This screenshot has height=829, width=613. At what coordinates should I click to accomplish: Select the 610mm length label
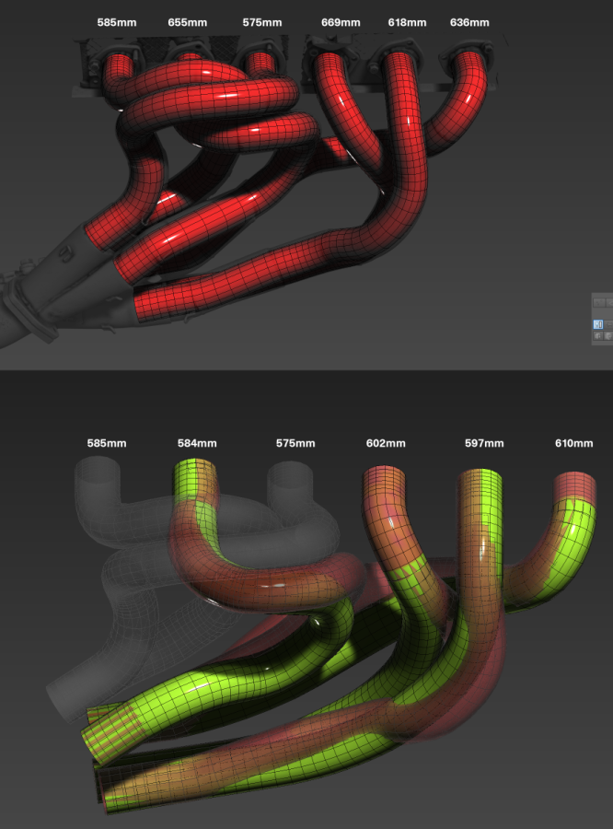click(573, 444)
